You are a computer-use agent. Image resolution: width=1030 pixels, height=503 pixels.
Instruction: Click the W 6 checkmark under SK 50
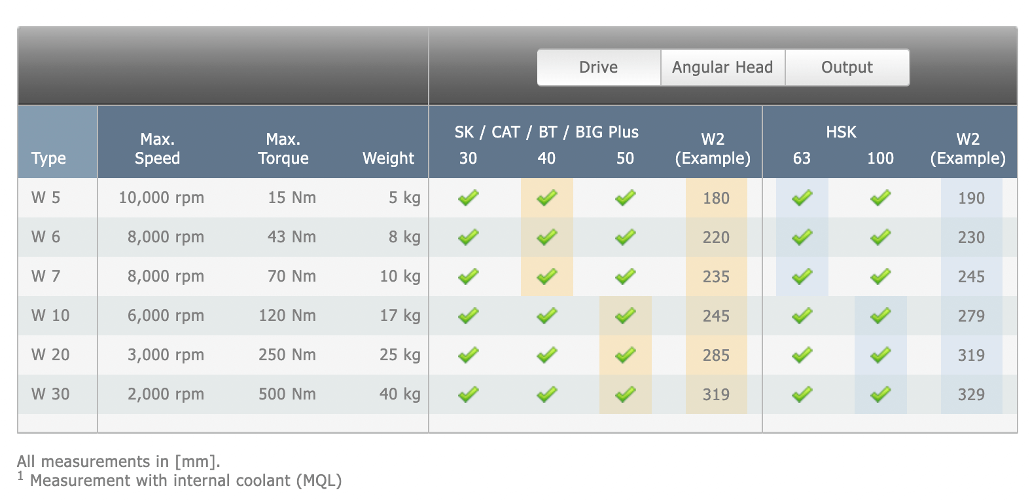click(626, 237)
